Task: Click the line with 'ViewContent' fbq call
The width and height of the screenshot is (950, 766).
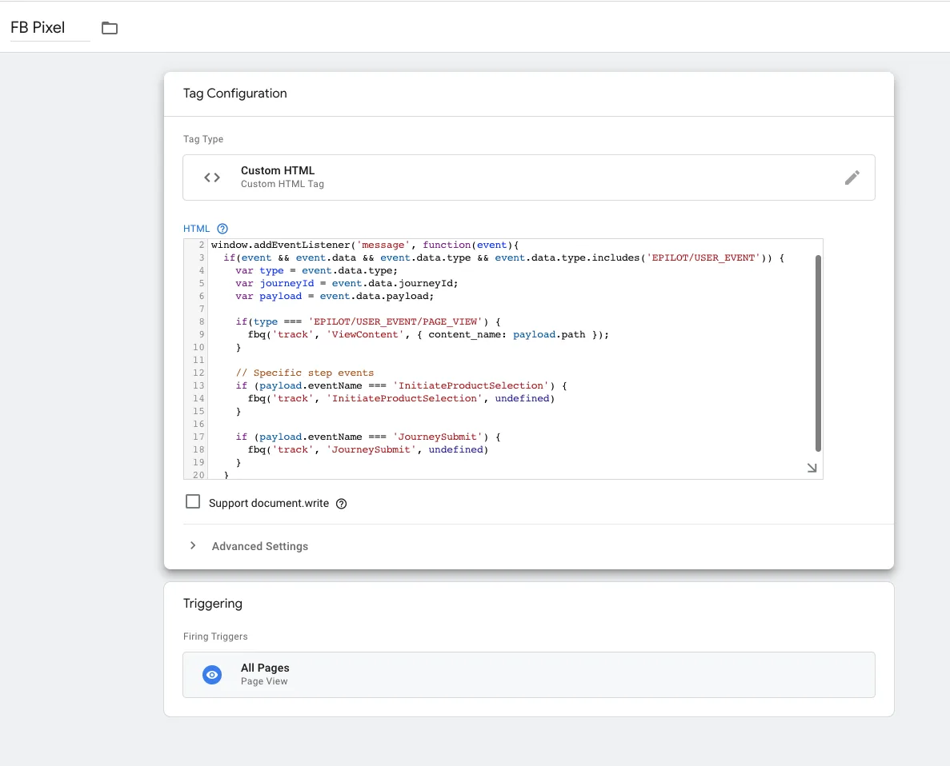Action: (428, 335)
